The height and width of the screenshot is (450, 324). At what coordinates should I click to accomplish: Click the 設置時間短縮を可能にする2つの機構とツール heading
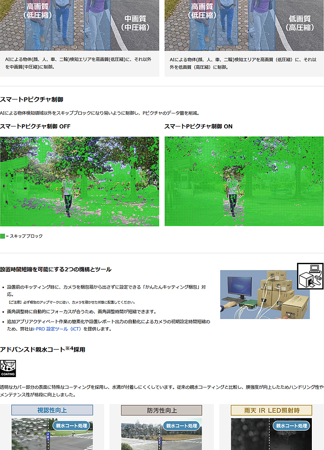coord(55,269)
